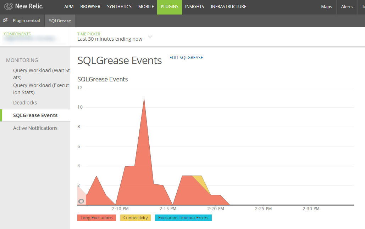Open Alerts in top bar
The width and height of the screenshot is (365, 229).
click(347, 7)
